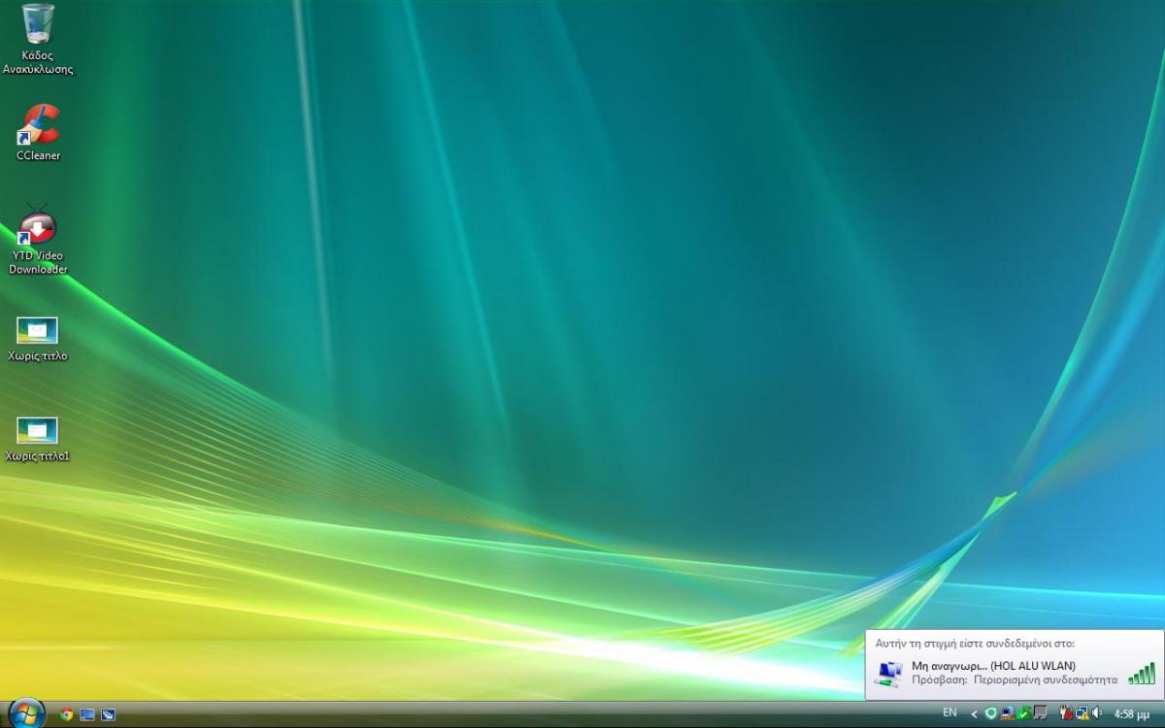Click the HOL ALU WLAN network name

pyautogui.click(x=1033, y=666)
